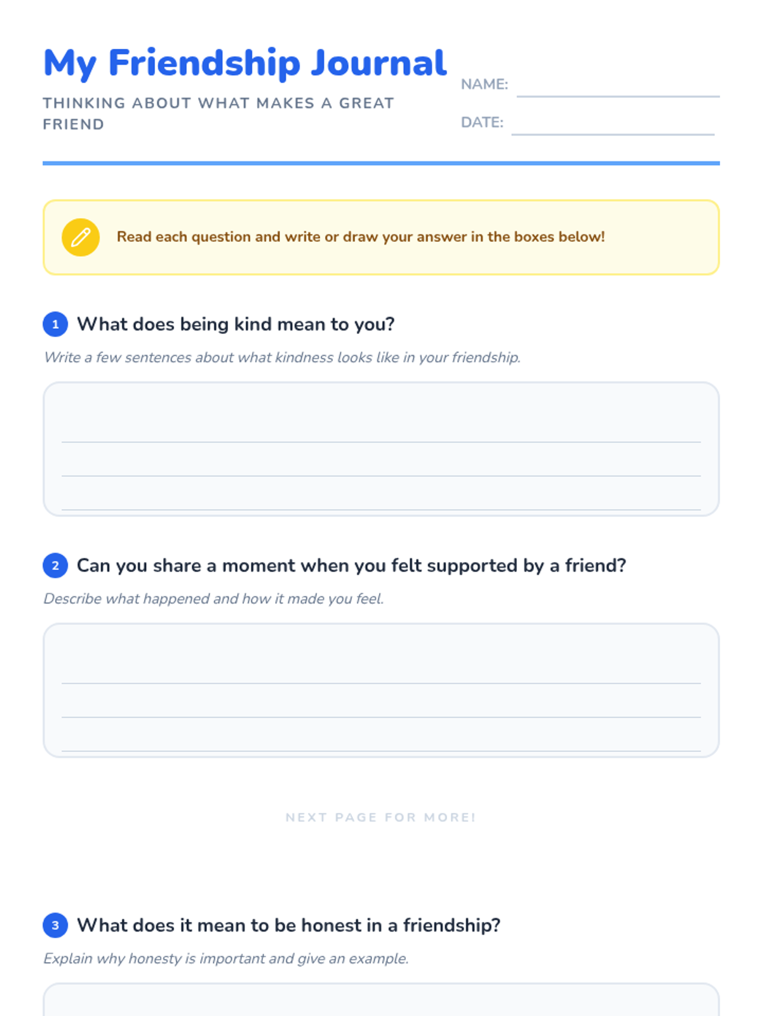Click the subtitle about a great friend
Image resolution: width=762 pixels, height=1016 pixels.
point(218,114)
